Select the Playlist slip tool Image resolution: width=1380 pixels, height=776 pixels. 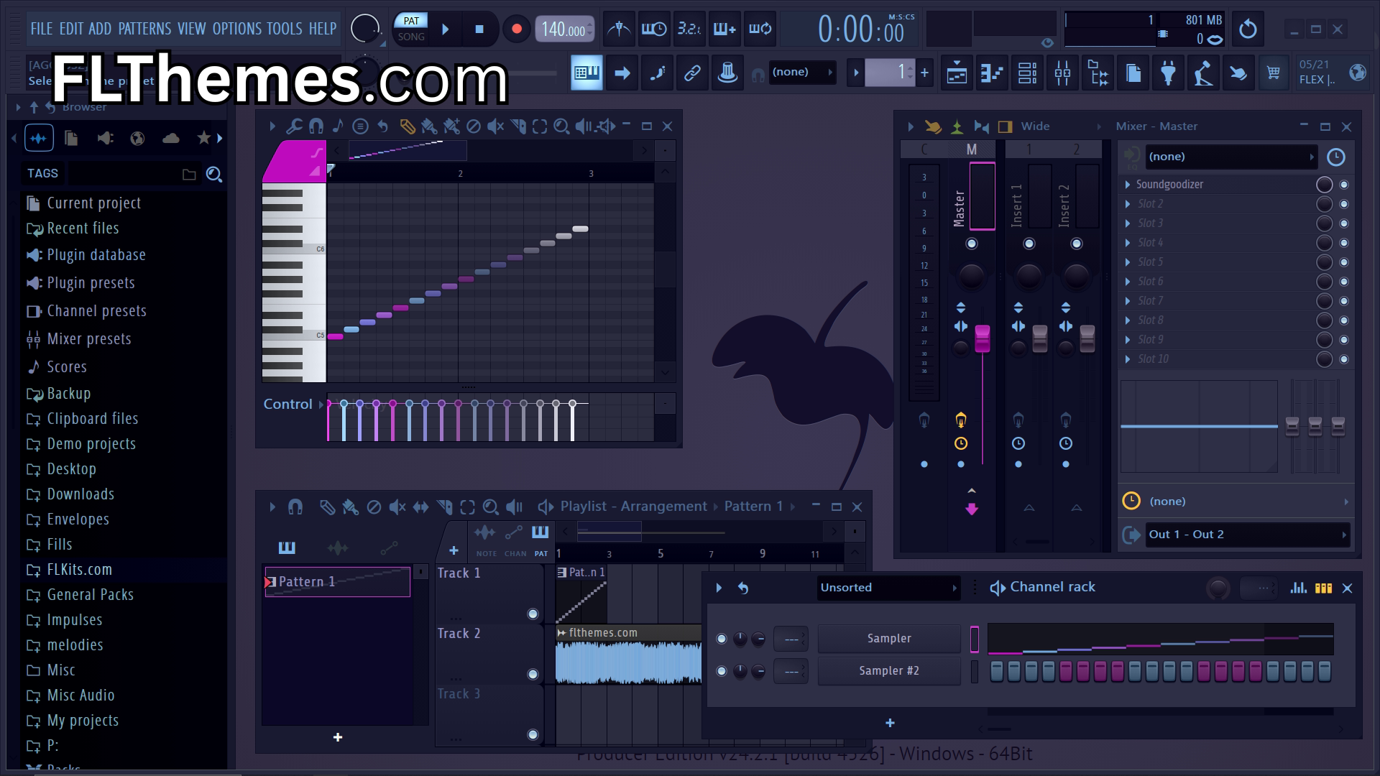point(420,507)
